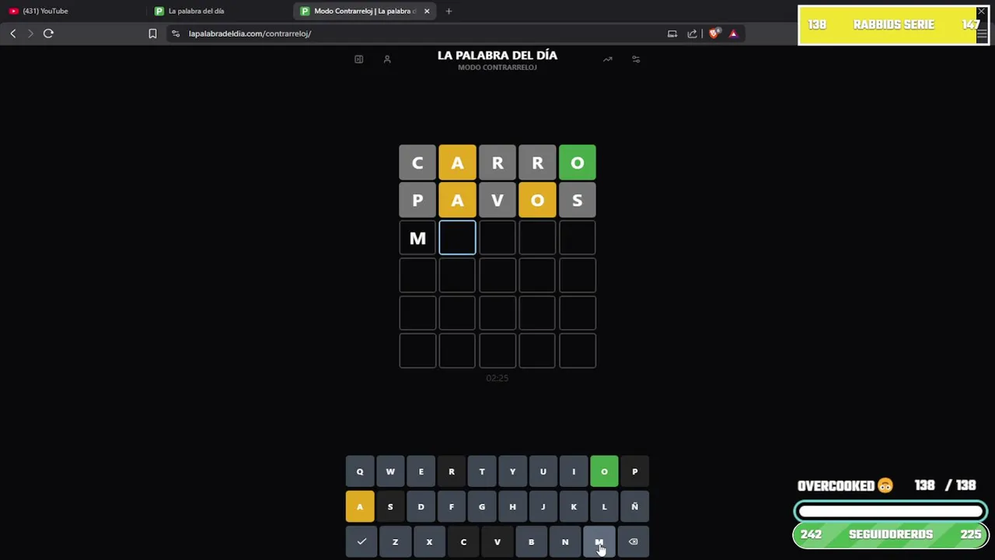
Task: Bookmark this page via bookmark icon
Action: click(x=152, y=33)
